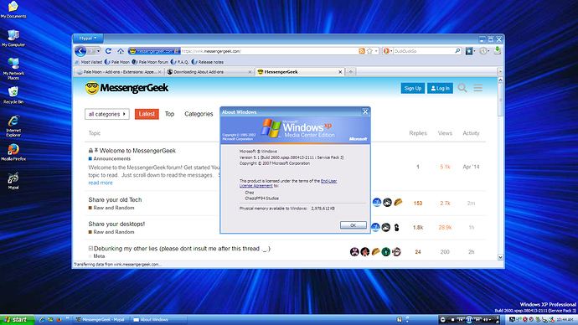Expand the Mypal application menu
The image size is (578, 325).
pos(88,38)
